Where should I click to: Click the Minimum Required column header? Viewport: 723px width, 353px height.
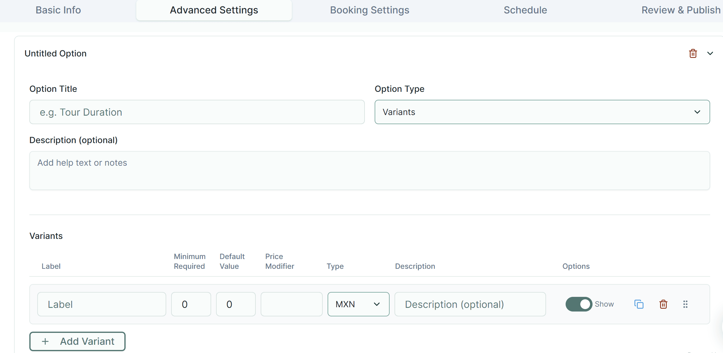[x=189, y=261]
